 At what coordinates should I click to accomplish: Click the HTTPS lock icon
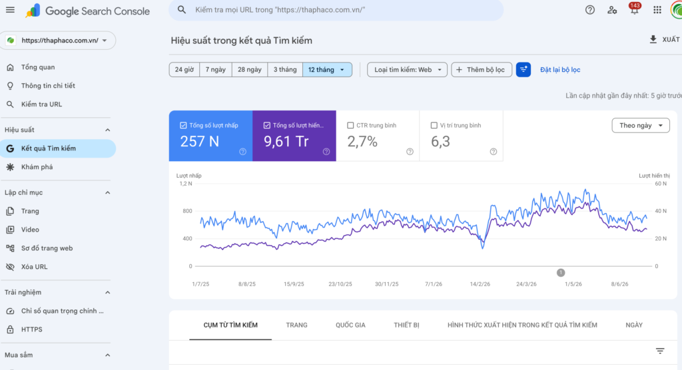[x=11, y=329]
